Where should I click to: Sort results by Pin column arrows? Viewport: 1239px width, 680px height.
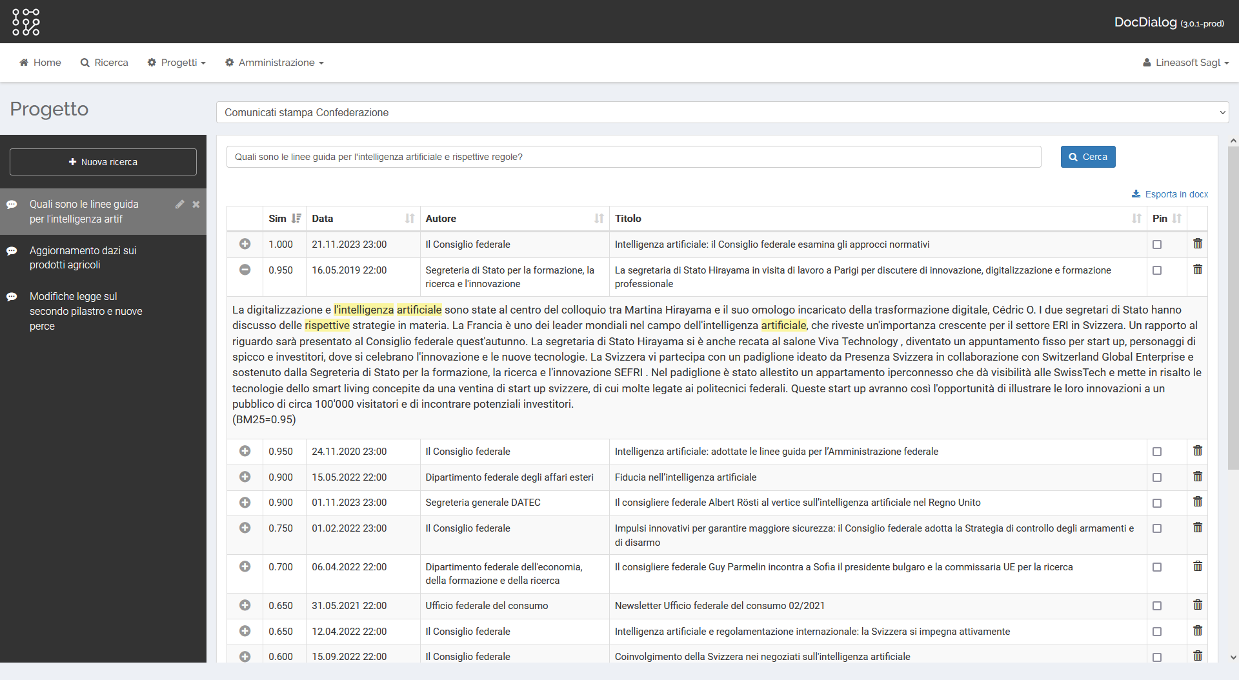pos(1177,219)
